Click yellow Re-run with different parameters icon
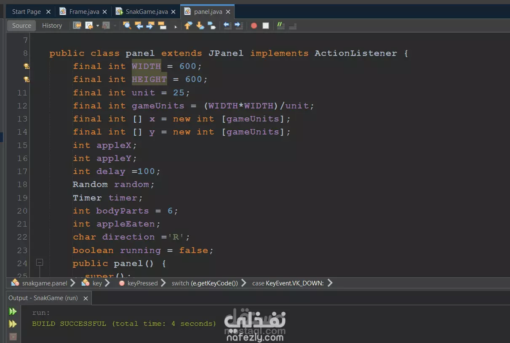Screen dimensions: 510x343 click(x=13, y=324)
